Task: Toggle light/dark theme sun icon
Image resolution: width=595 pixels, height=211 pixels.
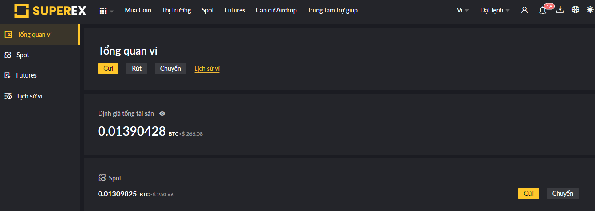Action: coord(589,10)
